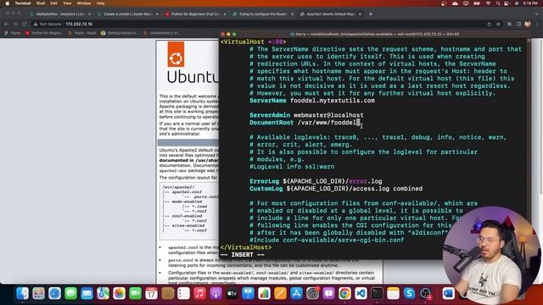Screen dimensions: 543x305
Task: Switch to Apache2 Ubuntu Default Page tab
Action: [x=331, y=14]
